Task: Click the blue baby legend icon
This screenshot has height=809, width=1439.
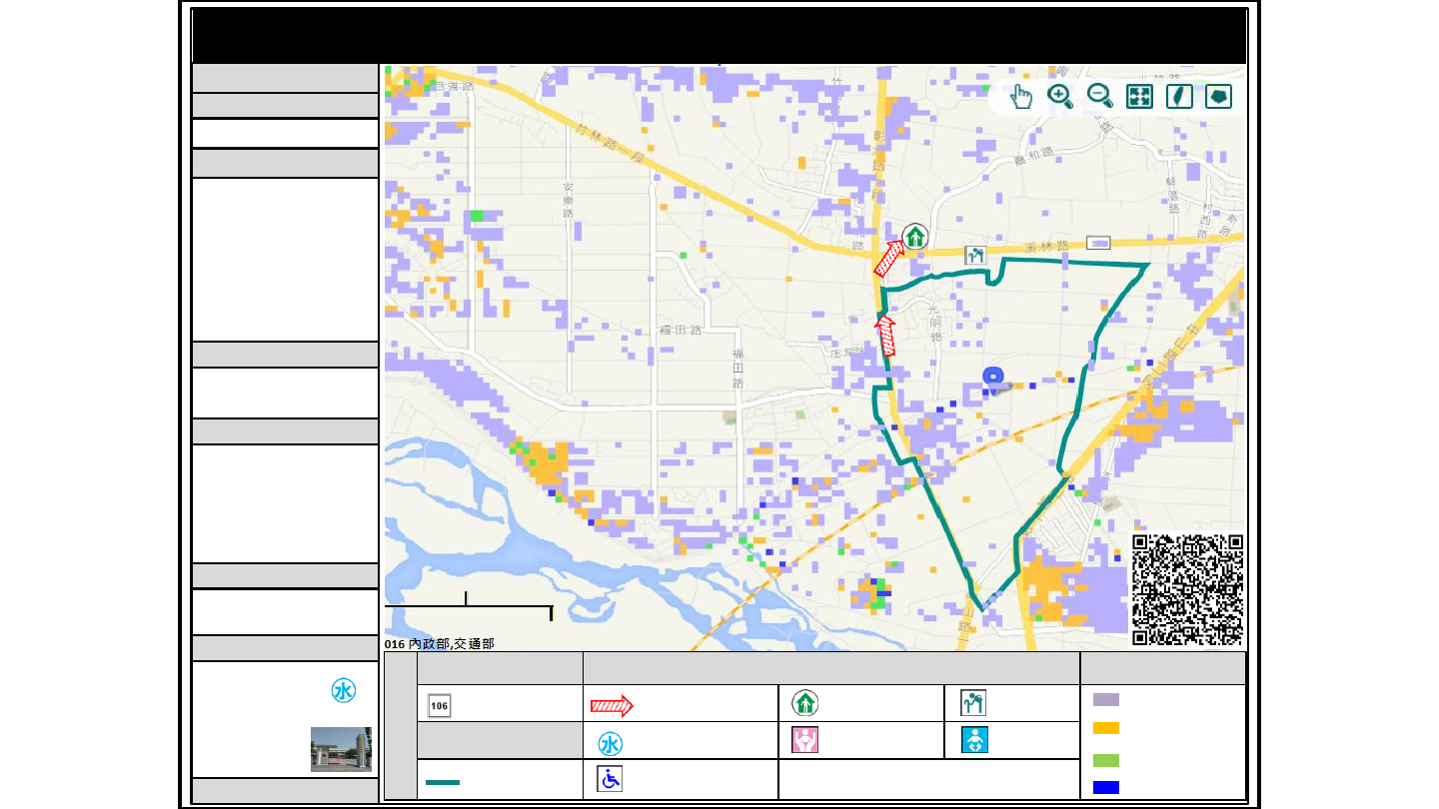Action: tap(975, 740)
